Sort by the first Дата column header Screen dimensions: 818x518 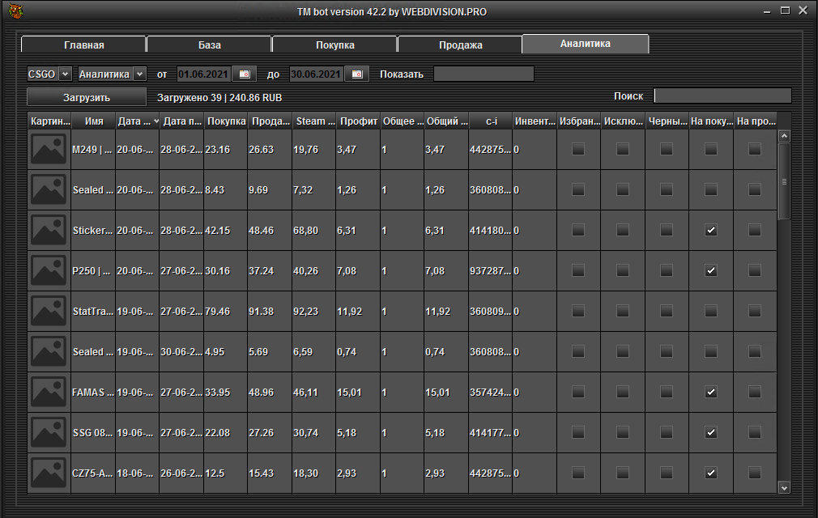click(x=138, y=121)
